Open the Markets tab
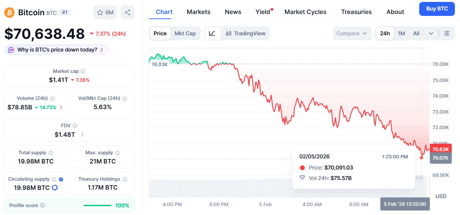This screenshot has height=215, width=460. point(198,12)
